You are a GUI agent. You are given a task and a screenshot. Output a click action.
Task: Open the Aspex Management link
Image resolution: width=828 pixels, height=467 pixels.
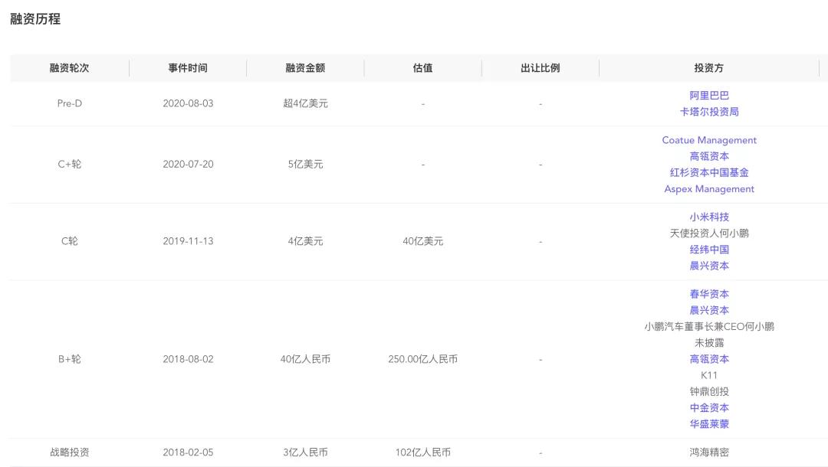tap(709, 189)
